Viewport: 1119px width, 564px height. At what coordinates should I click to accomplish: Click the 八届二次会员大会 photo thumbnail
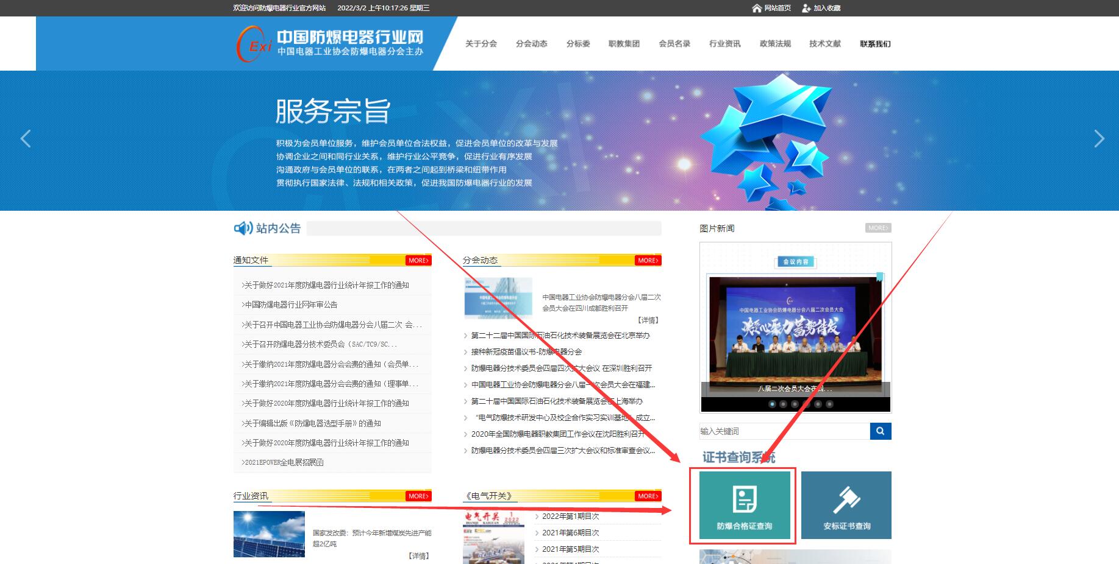coord(795,332)
